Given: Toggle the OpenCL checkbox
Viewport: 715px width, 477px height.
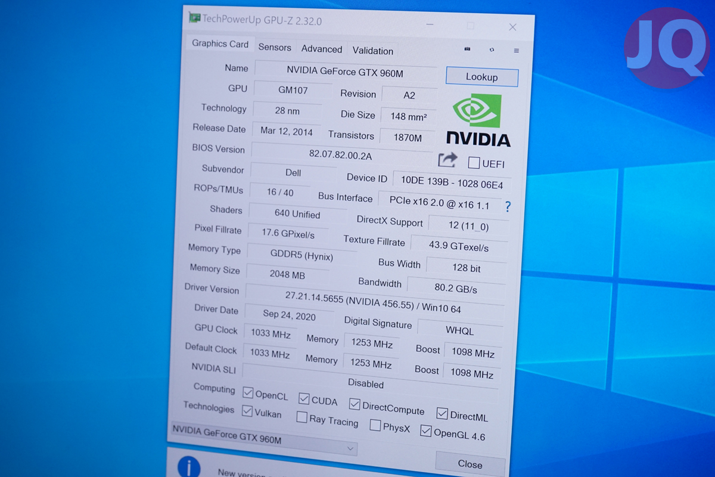Looking at the screenshot, I should pos(248,393).
